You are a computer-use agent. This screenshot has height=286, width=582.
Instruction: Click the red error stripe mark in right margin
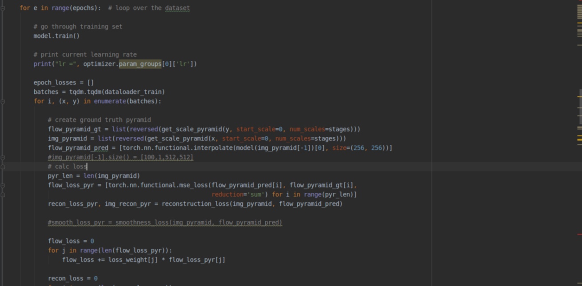[x=579, y=234]
